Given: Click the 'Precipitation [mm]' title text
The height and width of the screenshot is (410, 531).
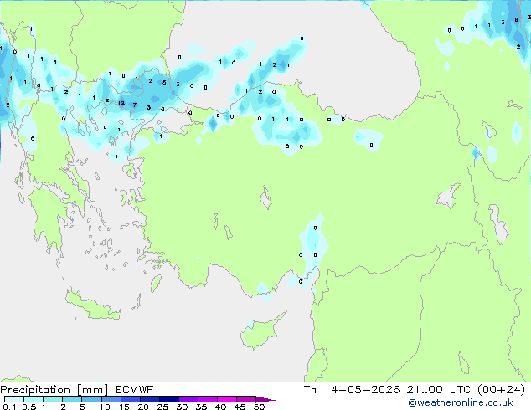Looking at the screenshot, I should tap(54, 390).
